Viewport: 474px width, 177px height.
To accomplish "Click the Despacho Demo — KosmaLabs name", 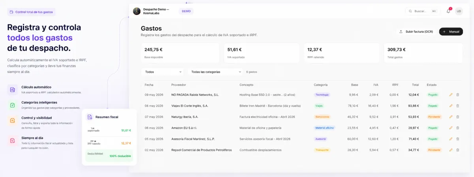I will (x=156, y=11).
